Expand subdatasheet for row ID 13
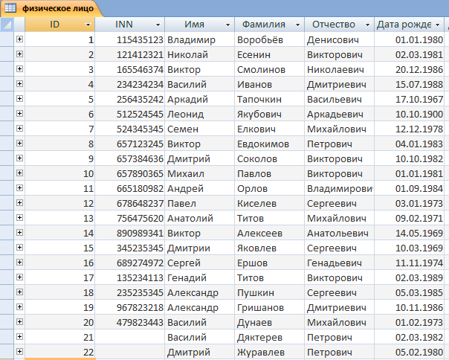 pyautogui.click(x=19, y=217)
